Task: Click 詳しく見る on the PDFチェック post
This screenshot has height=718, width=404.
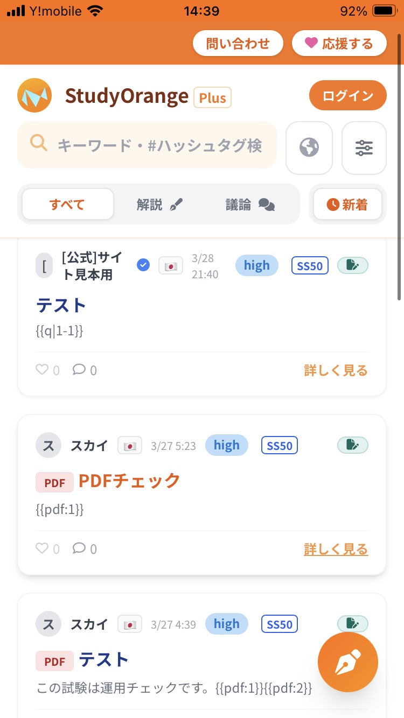Action: coord(336,549)
